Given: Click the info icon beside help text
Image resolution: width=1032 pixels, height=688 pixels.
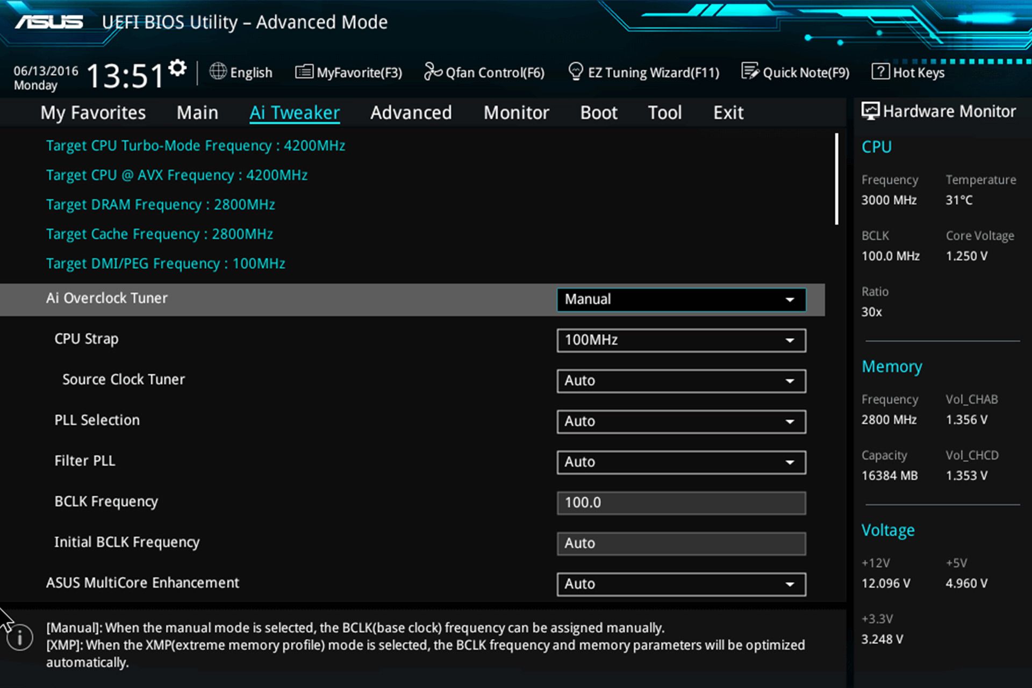Looking at the screenshot, I should (20, 638).
